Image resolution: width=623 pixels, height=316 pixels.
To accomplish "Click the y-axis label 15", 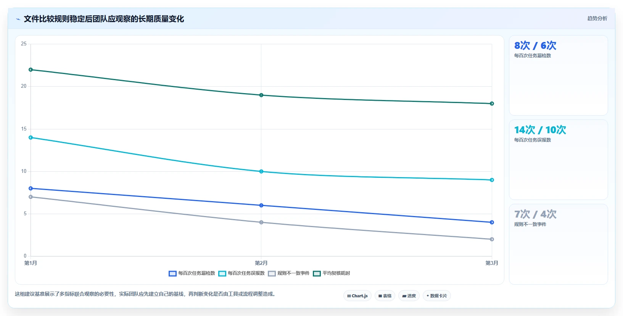I will point(24,129).
